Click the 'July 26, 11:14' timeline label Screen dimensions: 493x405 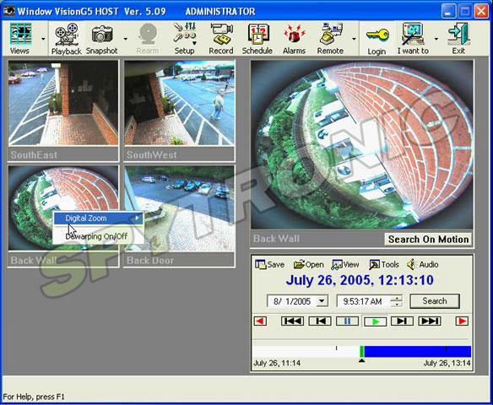point(277,363)
